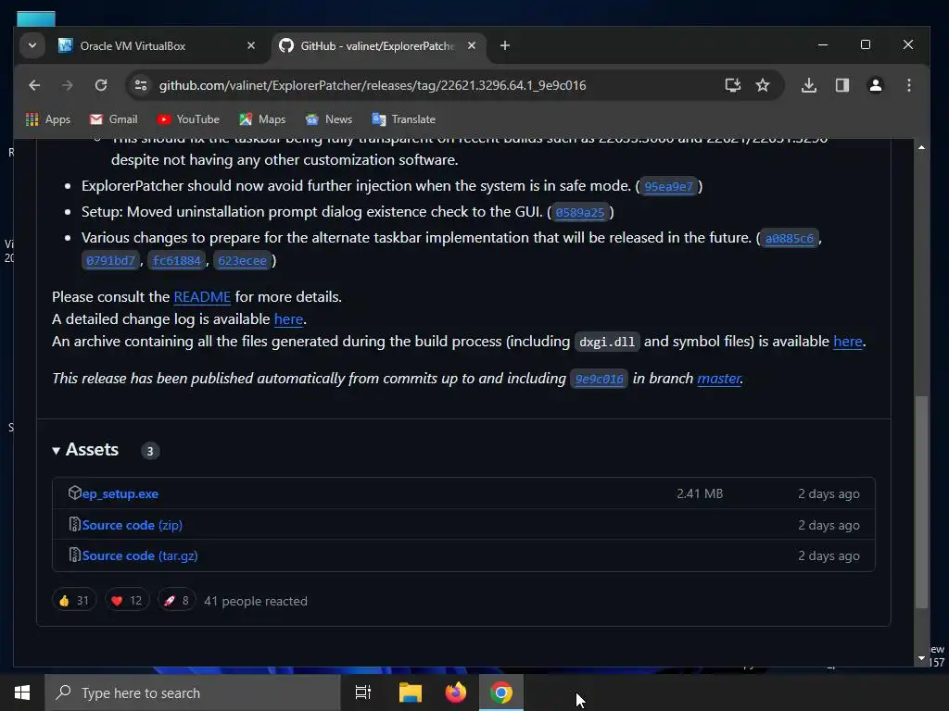The width and height of the screenshot is (949, 711).
Task: Download Source code (tar.gz)
Action: 140,555
